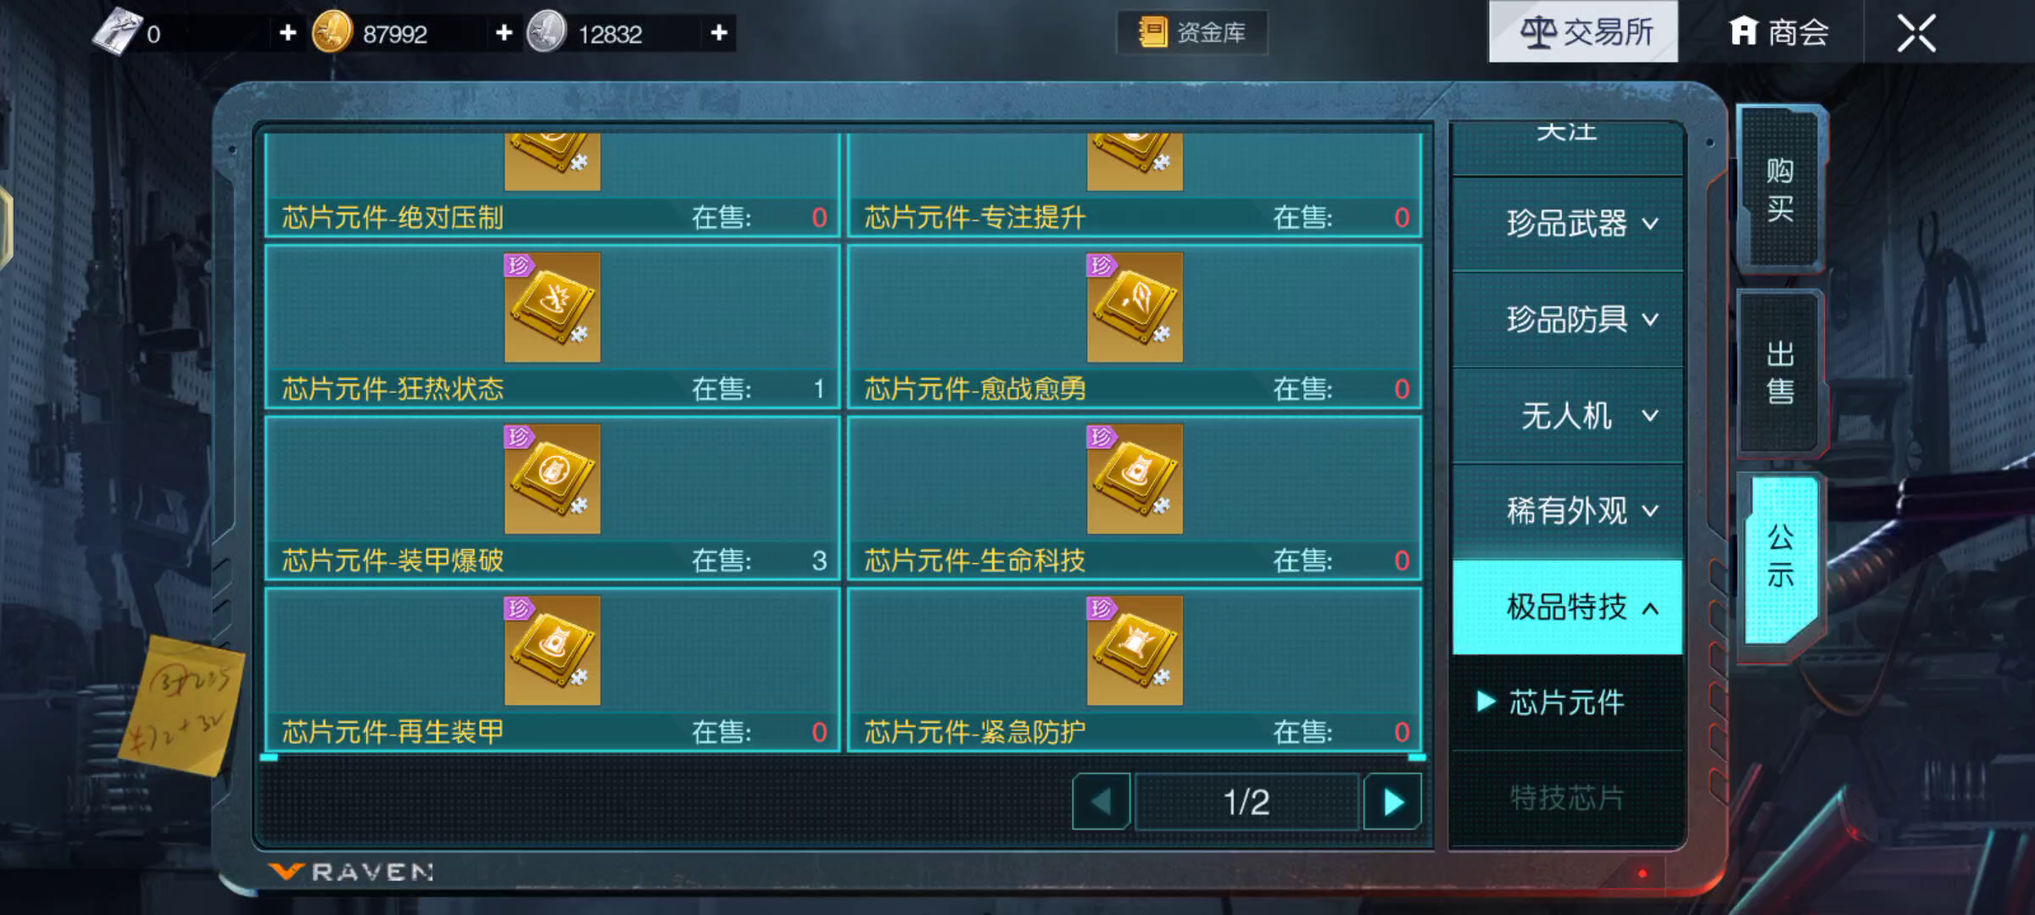This screenshot has width=2035, height=915.
Task: Open the 狂热状态 chip icon
Action: pos(552,308)
